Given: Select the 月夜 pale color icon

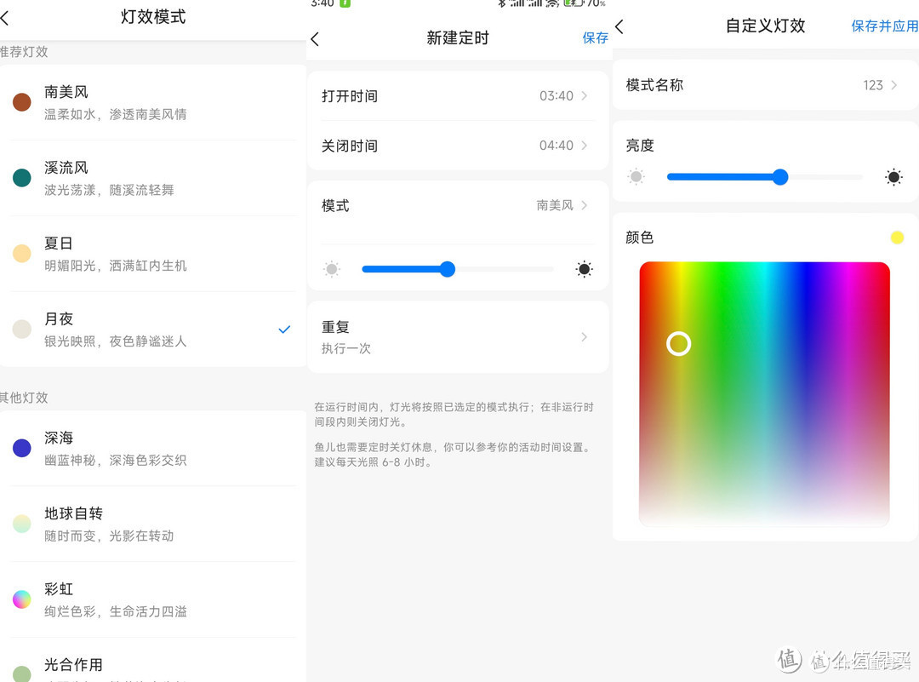Looking at the screenshot, I should pos(21,329).
